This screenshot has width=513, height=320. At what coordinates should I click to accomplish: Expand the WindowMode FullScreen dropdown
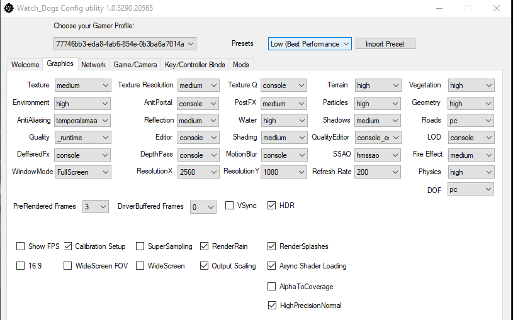[83, 172]
